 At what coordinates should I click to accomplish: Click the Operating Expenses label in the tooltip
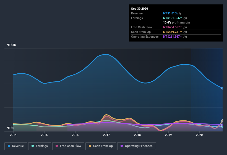coord(145,37)
